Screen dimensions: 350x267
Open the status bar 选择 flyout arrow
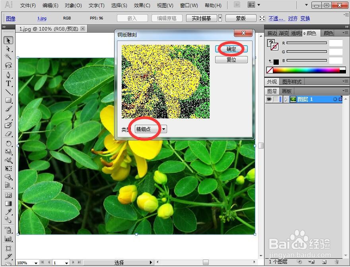click(151, 263)
